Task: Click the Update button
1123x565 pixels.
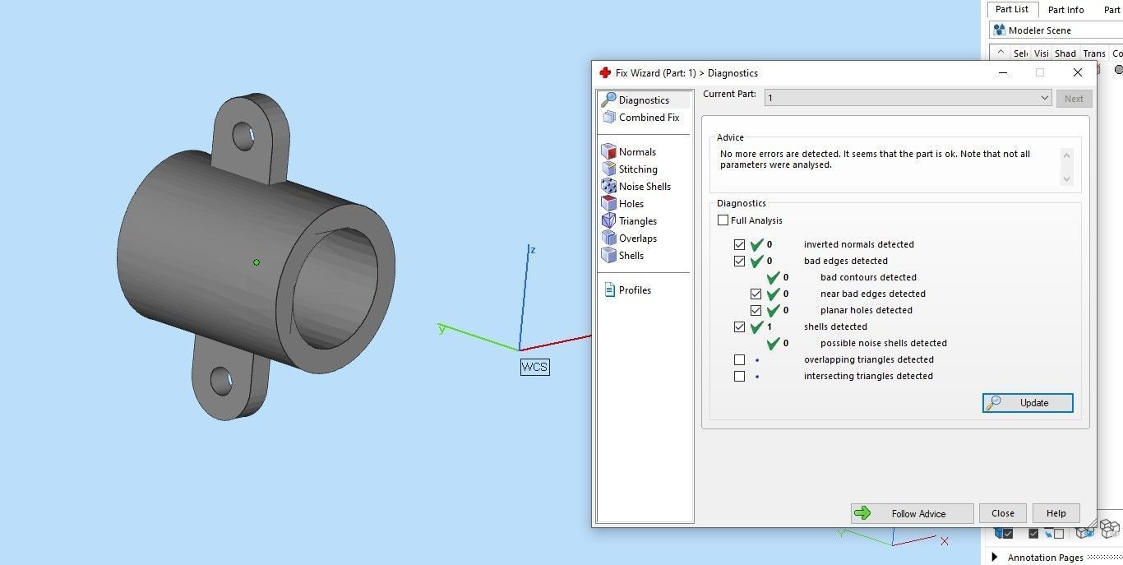Action: (x=1028, y=403)
